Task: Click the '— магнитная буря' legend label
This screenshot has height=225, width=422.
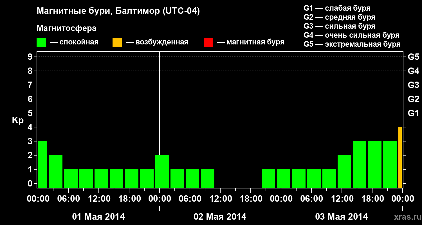Action: point(251,42)
